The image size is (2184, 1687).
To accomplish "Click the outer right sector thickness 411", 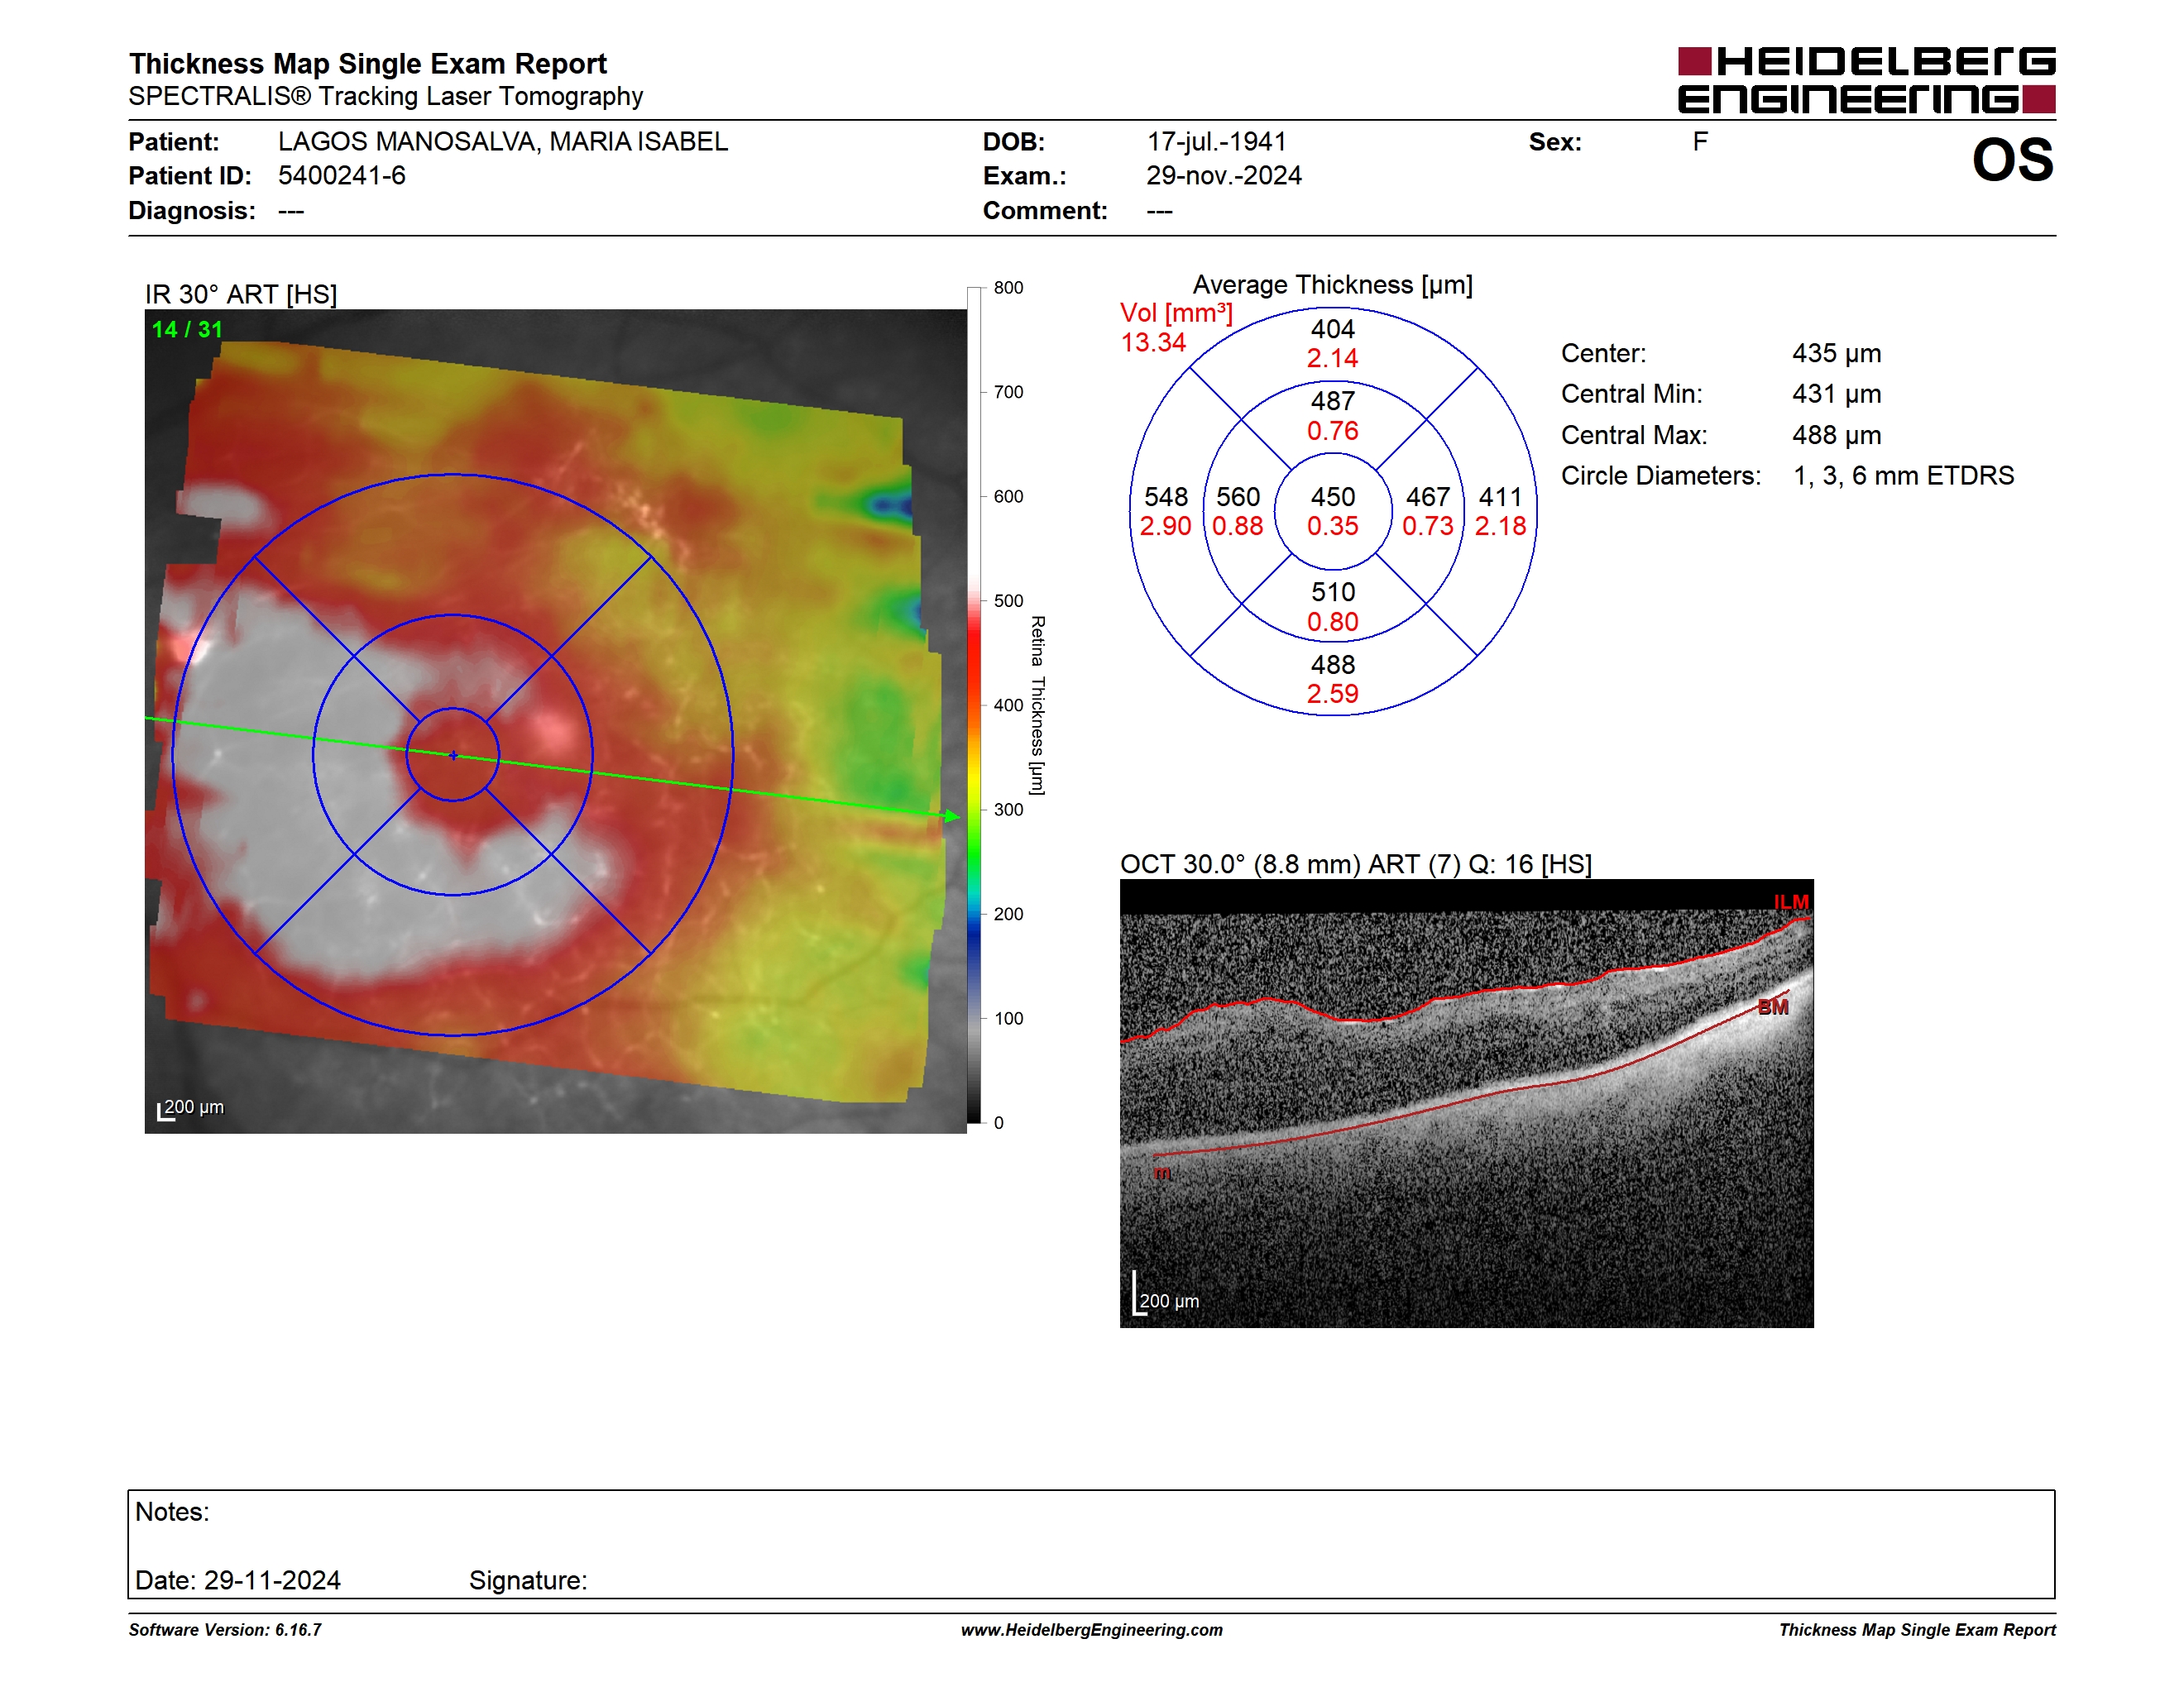I will 1500,497.
